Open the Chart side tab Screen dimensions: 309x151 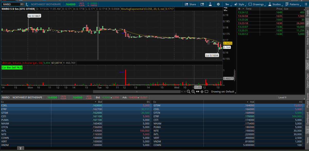point(307,66)
